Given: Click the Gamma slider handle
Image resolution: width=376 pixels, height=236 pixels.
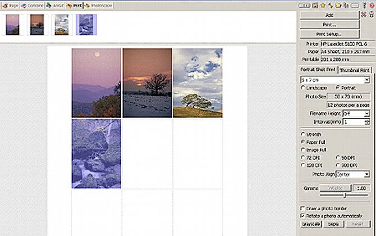Looking at the screenshot, I should 345,196.
